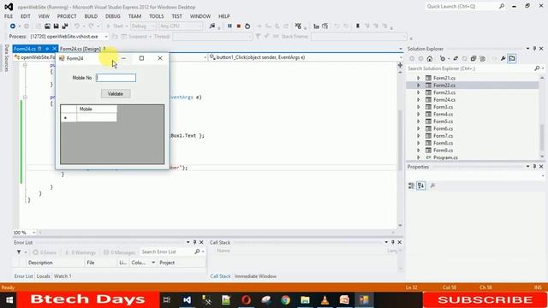Sync with Active Document icon

(456, 59)
